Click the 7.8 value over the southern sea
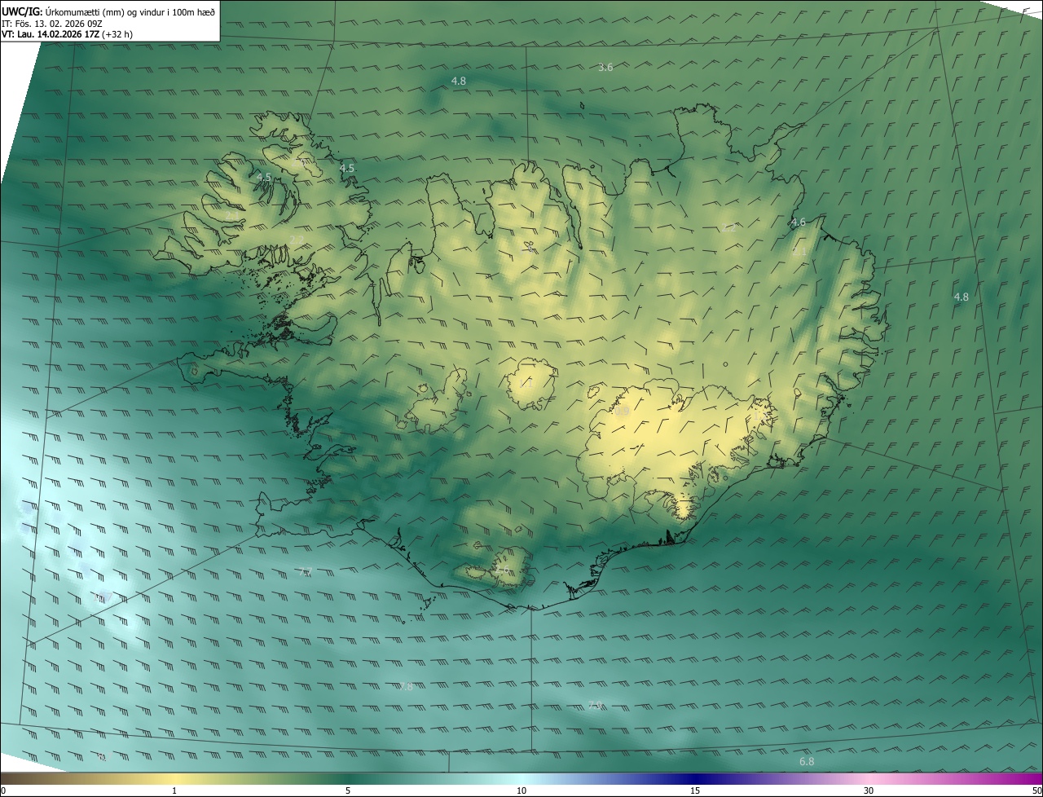The width and height of the screenshot is (1043, 797). 406,686
